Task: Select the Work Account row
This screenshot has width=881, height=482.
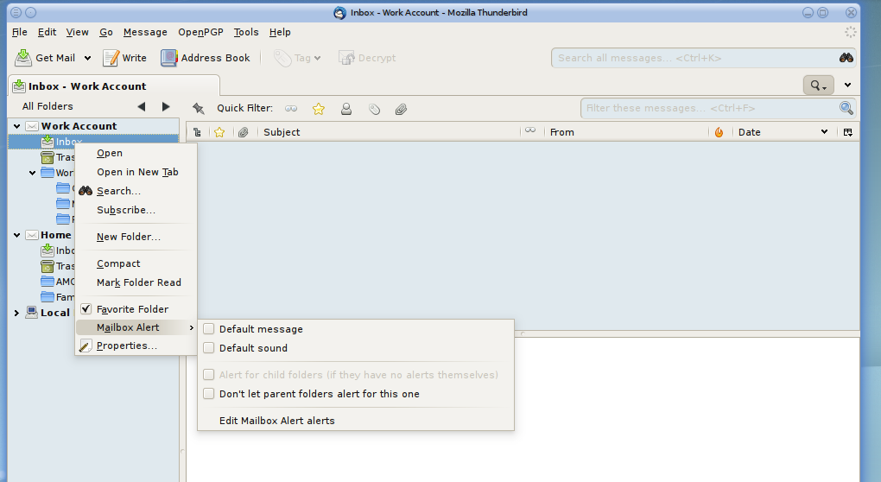Action: 93,126
